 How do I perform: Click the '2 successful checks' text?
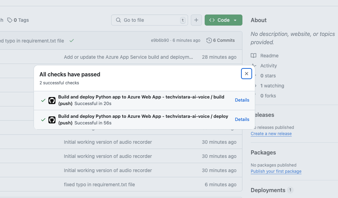[59, 83]
